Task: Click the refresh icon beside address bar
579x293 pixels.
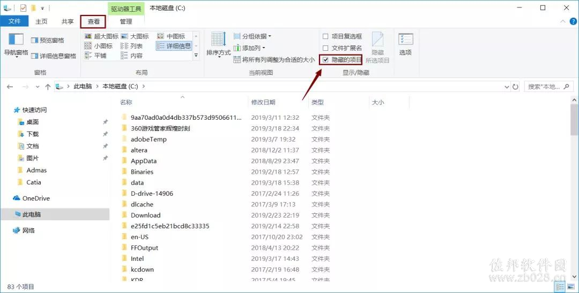Action: point(516,87)
